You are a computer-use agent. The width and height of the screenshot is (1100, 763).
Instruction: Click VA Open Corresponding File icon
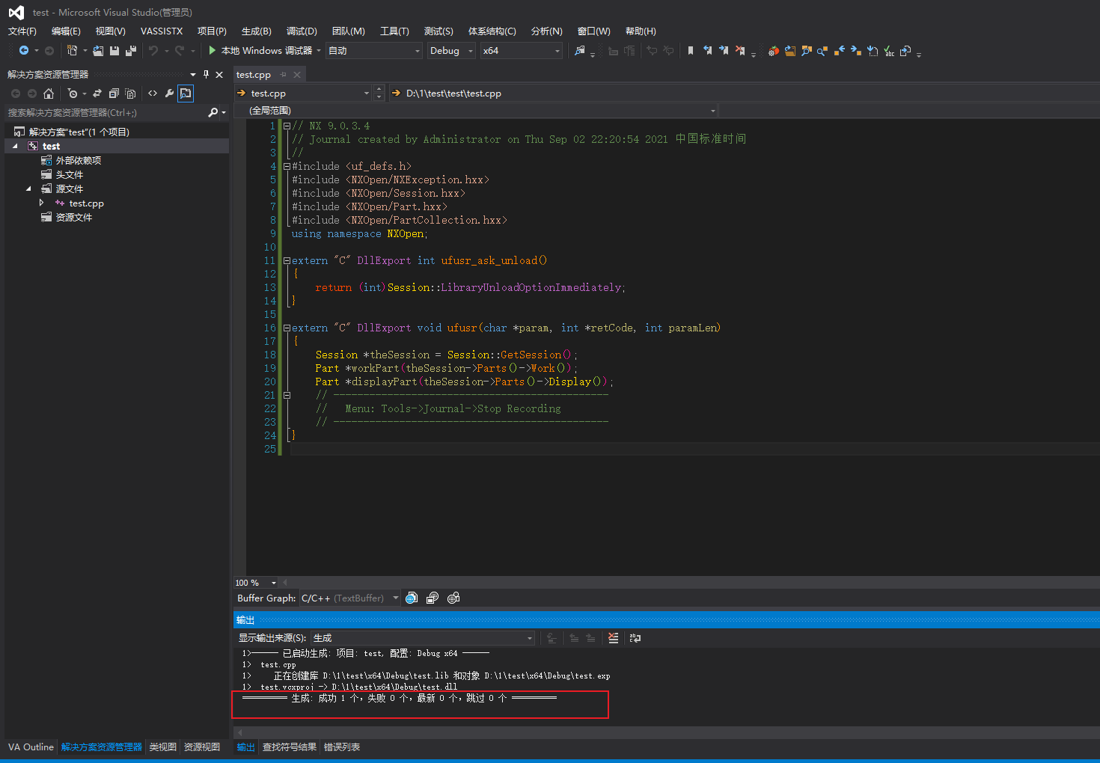point(905,51)
